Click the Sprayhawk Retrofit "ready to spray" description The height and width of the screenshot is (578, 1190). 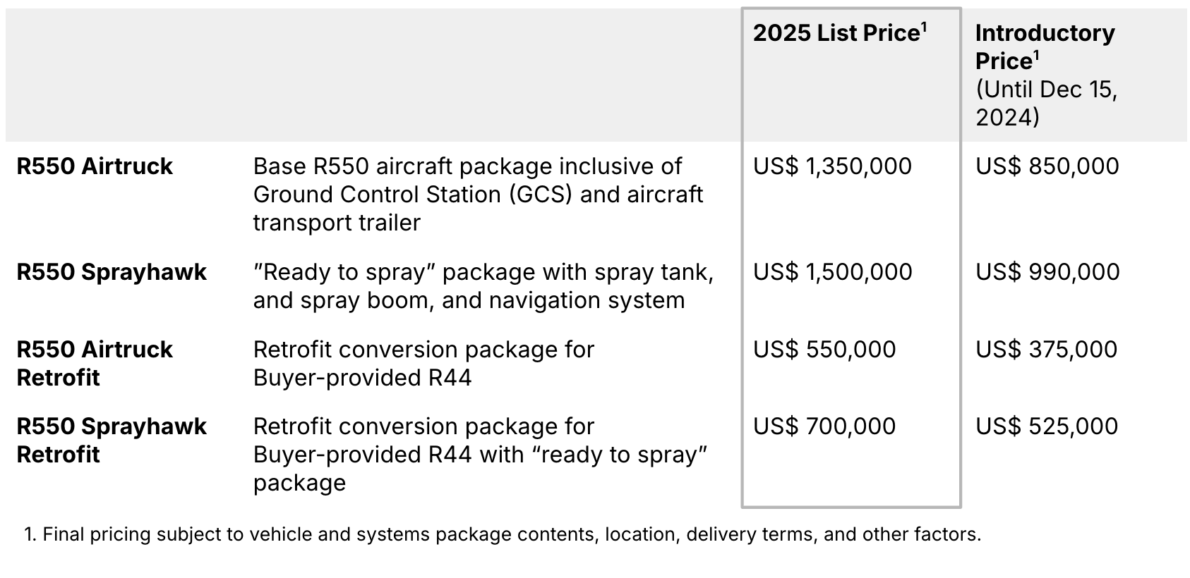click(480, 455)
